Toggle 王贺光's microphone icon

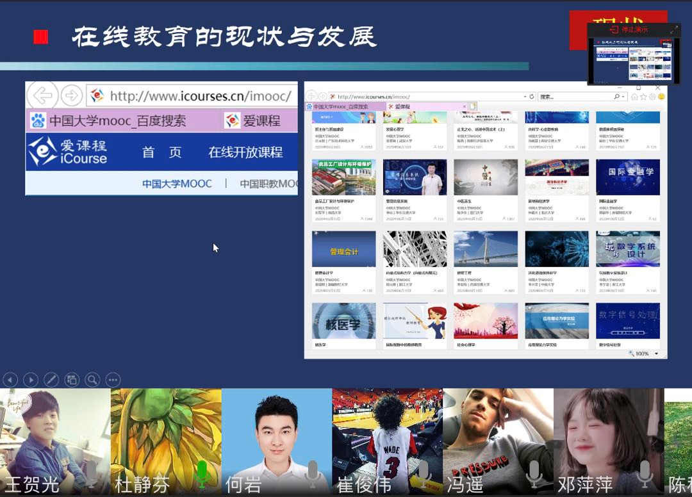coord(91,475)
